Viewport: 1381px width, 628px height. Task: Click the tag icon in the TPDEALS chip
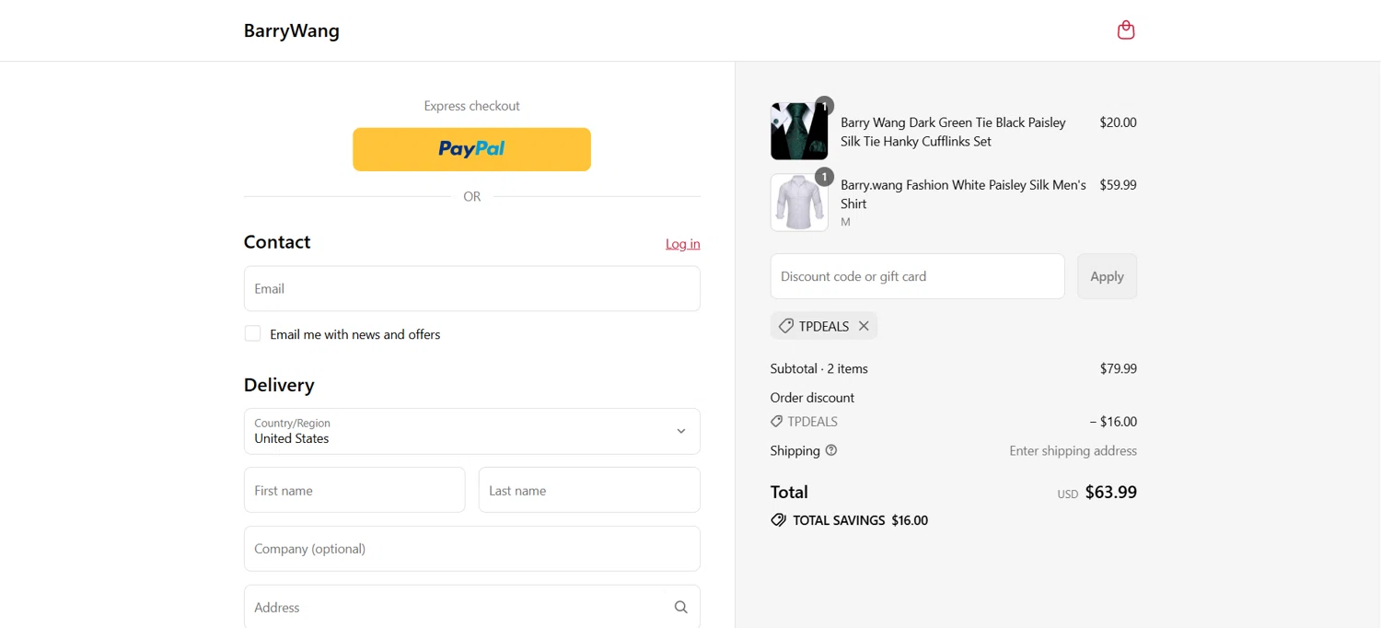[785, 326]
